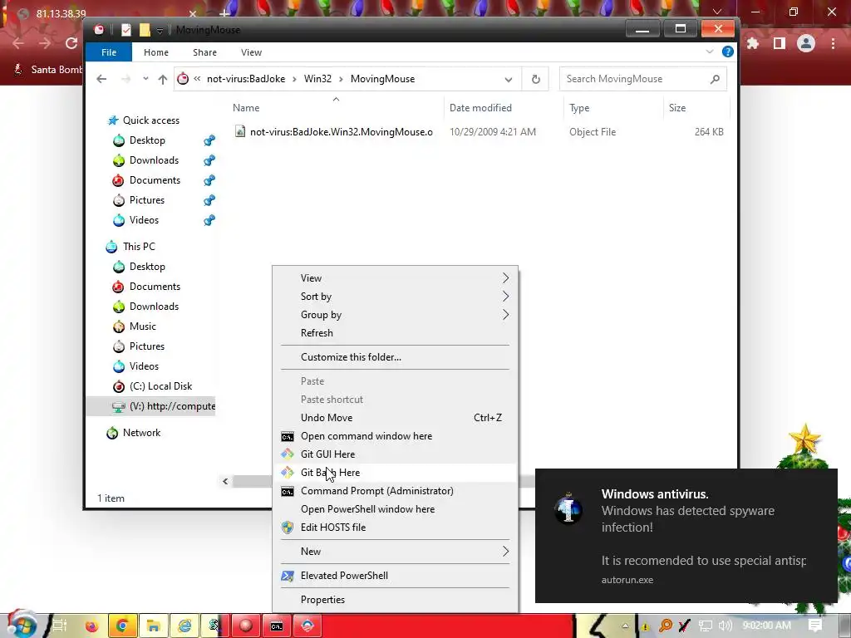The height and width of the screenshot is (638, 851).
Task: Click the Chrome reload button
Action: 71,43
